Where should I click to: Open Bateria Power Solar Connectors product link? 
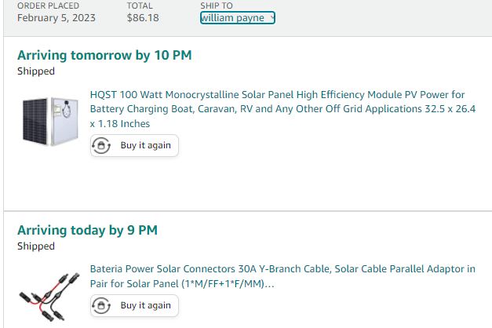click(282, 276)
